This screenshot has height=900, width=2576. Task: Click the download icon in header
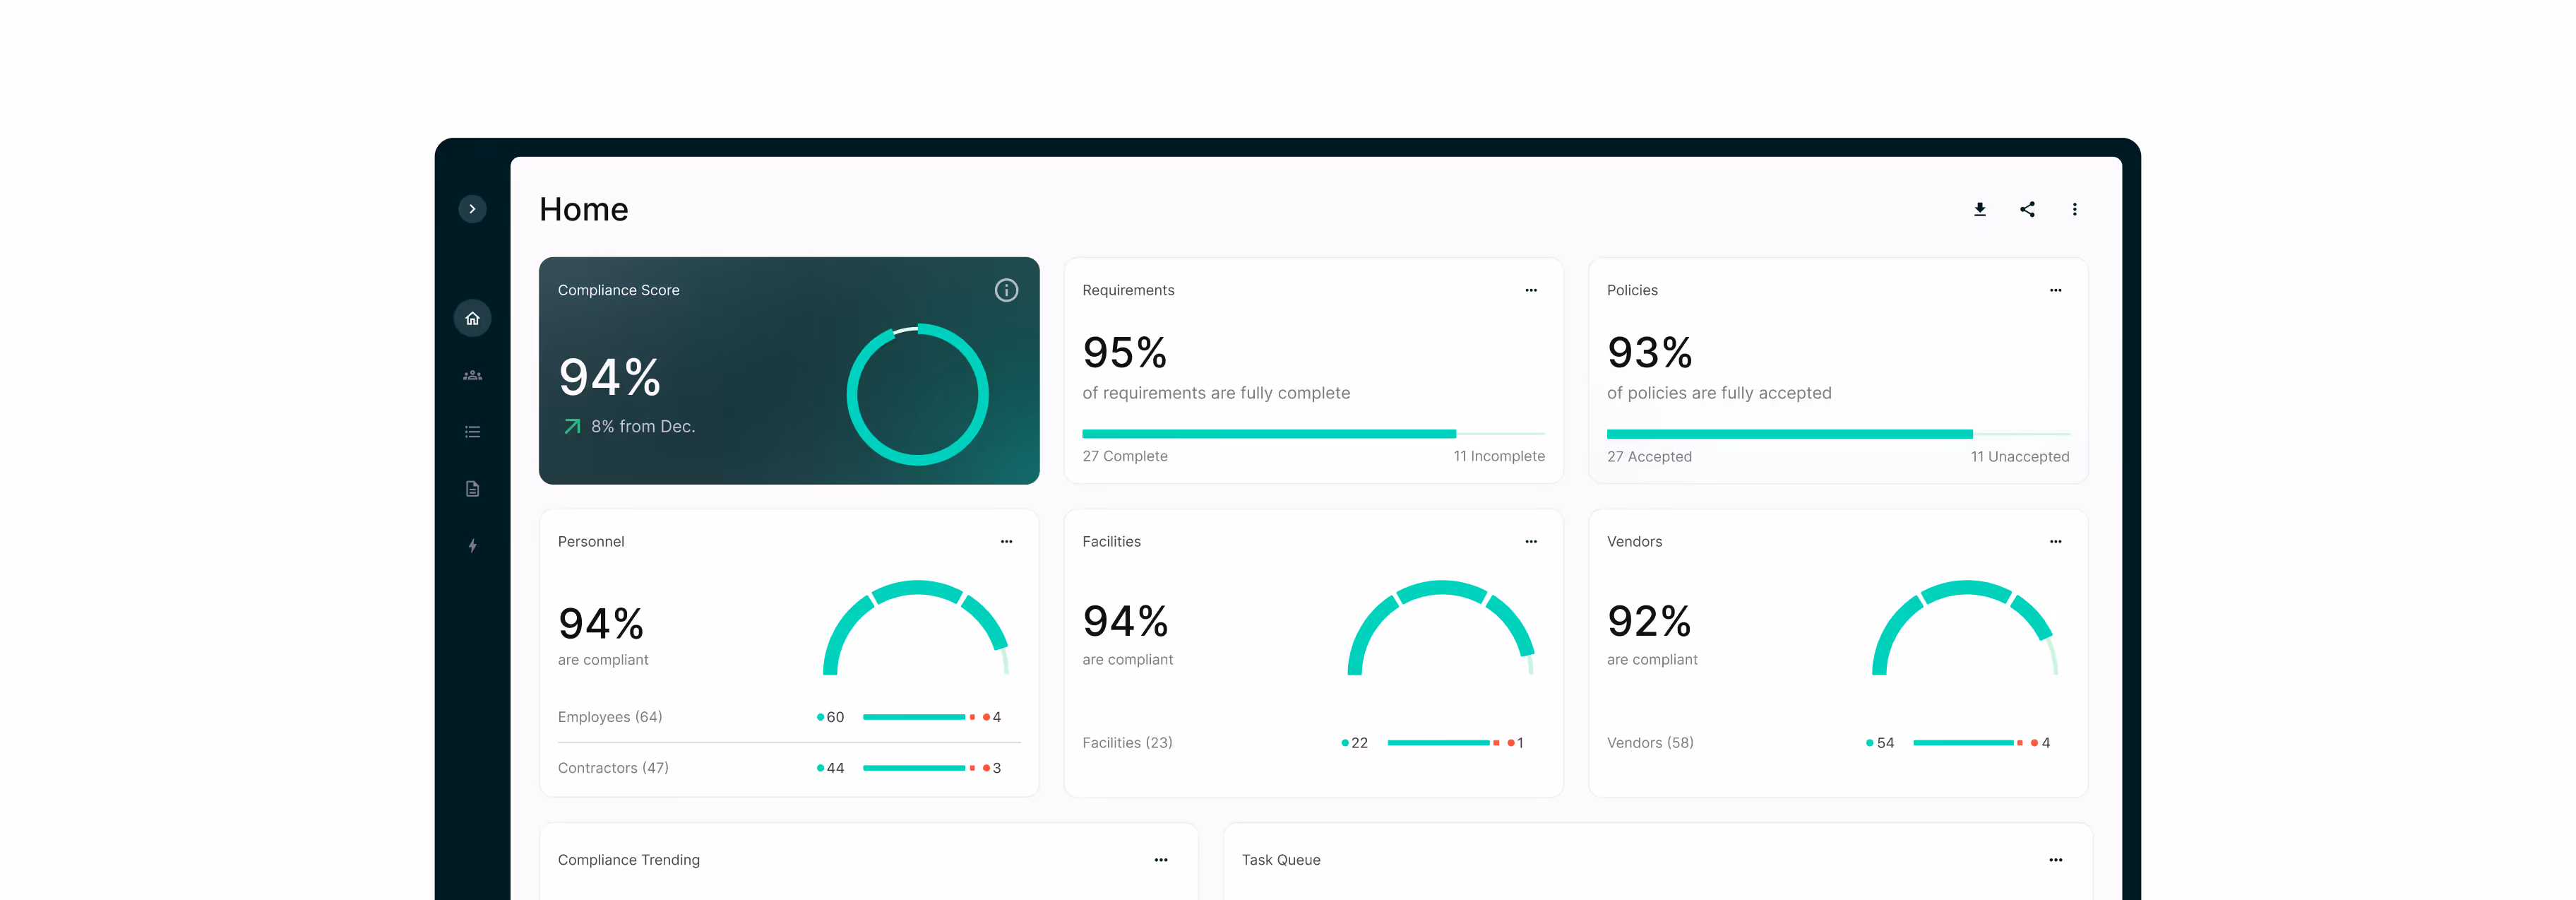pyautogui.click(x=1979, y=209)
